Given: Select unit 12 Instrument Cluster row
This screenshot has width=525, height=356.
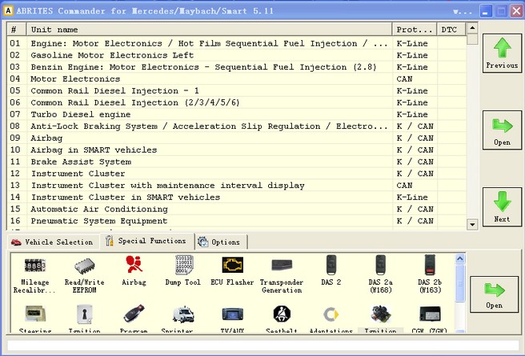Looking at the screenshot, I should pos(237,174).
